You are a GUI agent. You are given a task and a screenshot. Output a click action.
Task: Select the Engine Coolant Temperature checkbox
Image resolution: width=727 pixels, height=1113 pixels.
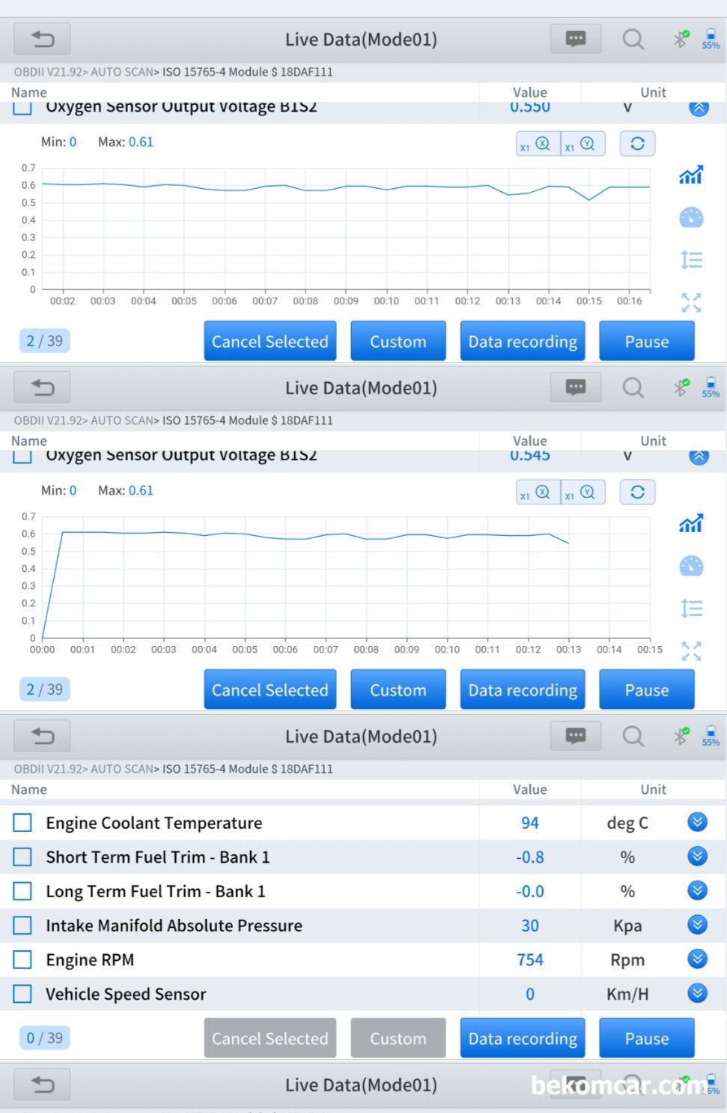[x=22, y=822]
